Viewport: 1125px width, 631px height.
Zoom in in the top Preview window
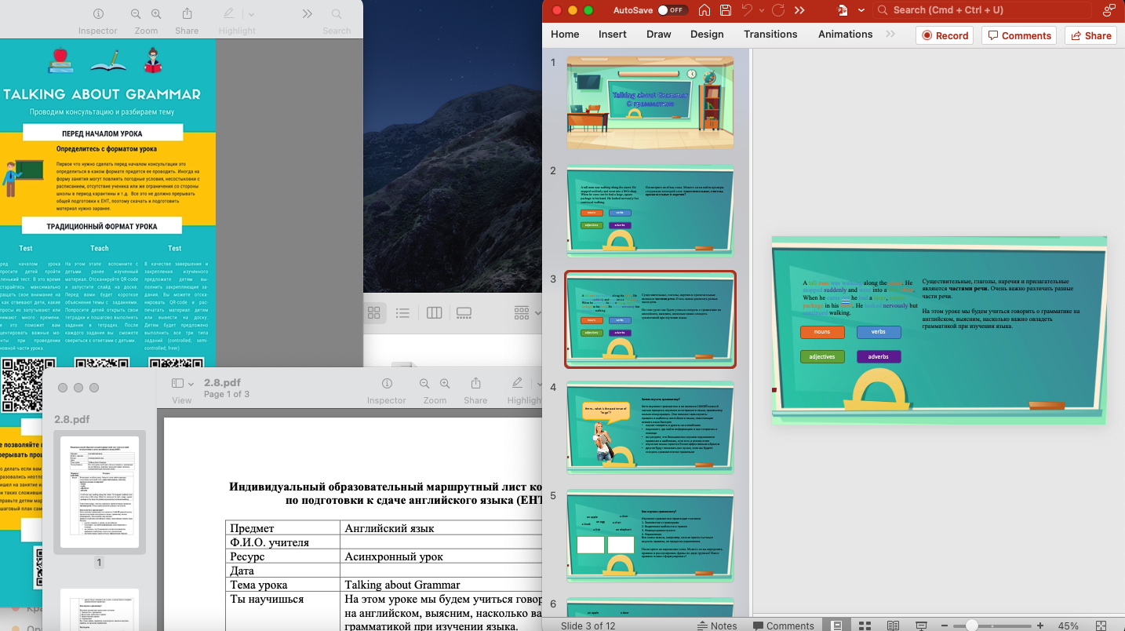click(x=156, y=14)
